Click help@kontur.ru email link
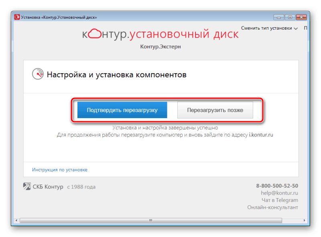This screenshot has height=237, width=321. coord(279,193)
